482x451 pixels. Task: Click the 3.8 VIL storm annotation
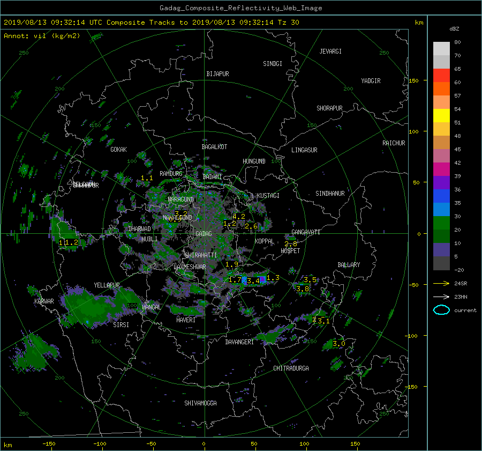pyautogui.click(x=303, y=289)
